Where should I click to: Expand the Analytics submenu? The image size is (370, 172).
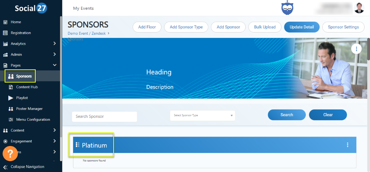tap(55, 44)
